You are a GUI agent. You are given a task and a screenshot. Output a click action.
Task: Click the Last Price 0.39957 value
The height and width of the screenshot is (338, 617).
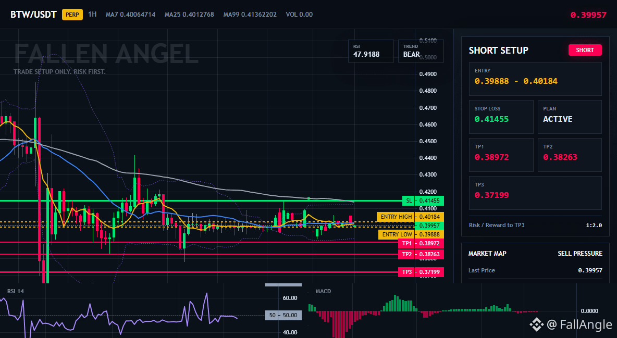(x=590, y=270)
